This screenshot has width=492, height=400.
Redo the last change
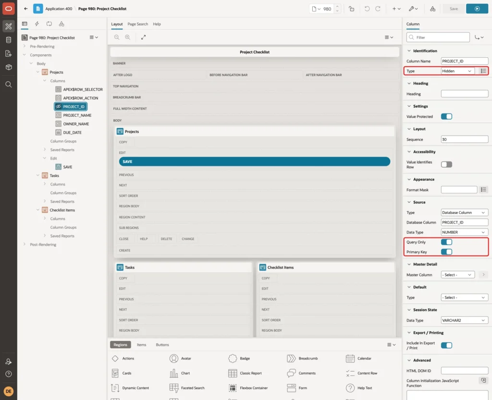(378, 9)
